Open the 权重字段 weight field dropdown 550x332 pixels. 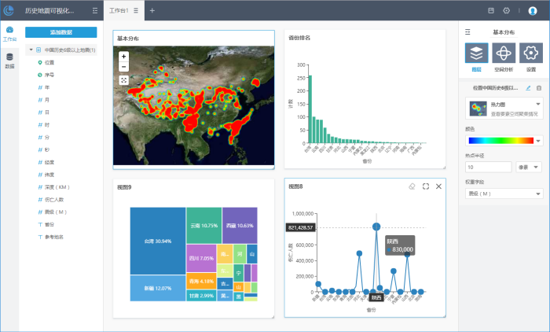pos(504,193)
